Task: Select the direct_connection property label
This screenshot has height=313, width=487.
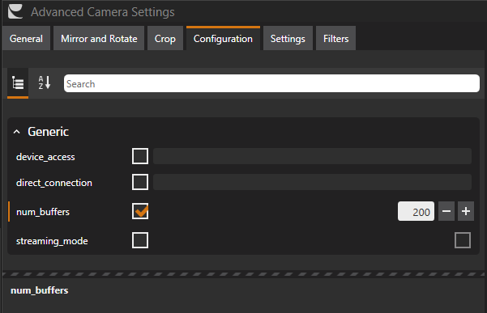Action: point(54,183)
